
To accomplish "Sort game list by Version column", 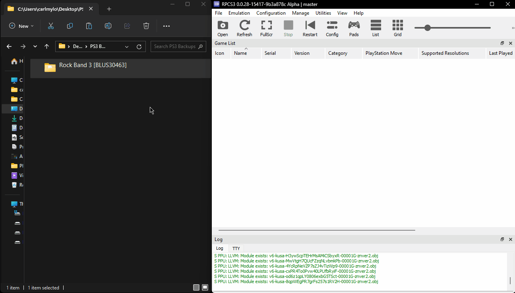I will coord(308,53).
